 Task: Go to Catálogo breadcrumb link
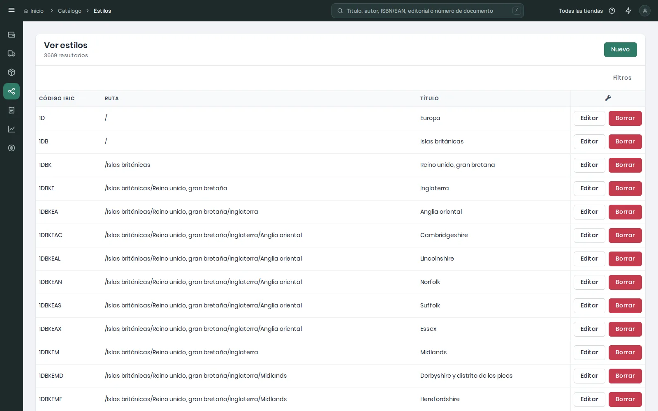pyautogui.click(x=70, y=11)
